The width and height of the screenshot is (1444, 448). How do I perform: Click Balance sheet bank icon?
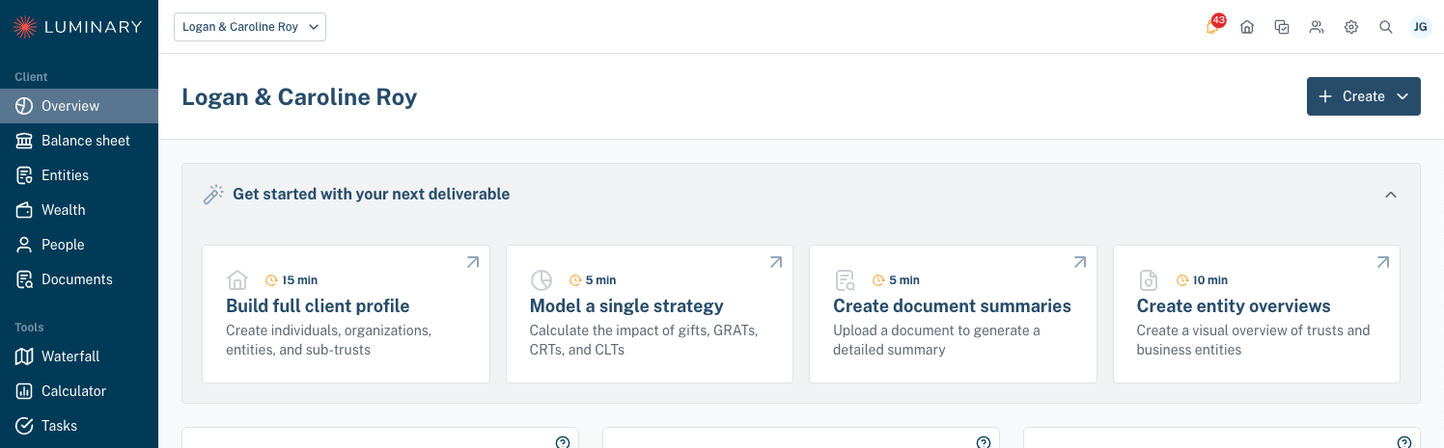[24, 141]
